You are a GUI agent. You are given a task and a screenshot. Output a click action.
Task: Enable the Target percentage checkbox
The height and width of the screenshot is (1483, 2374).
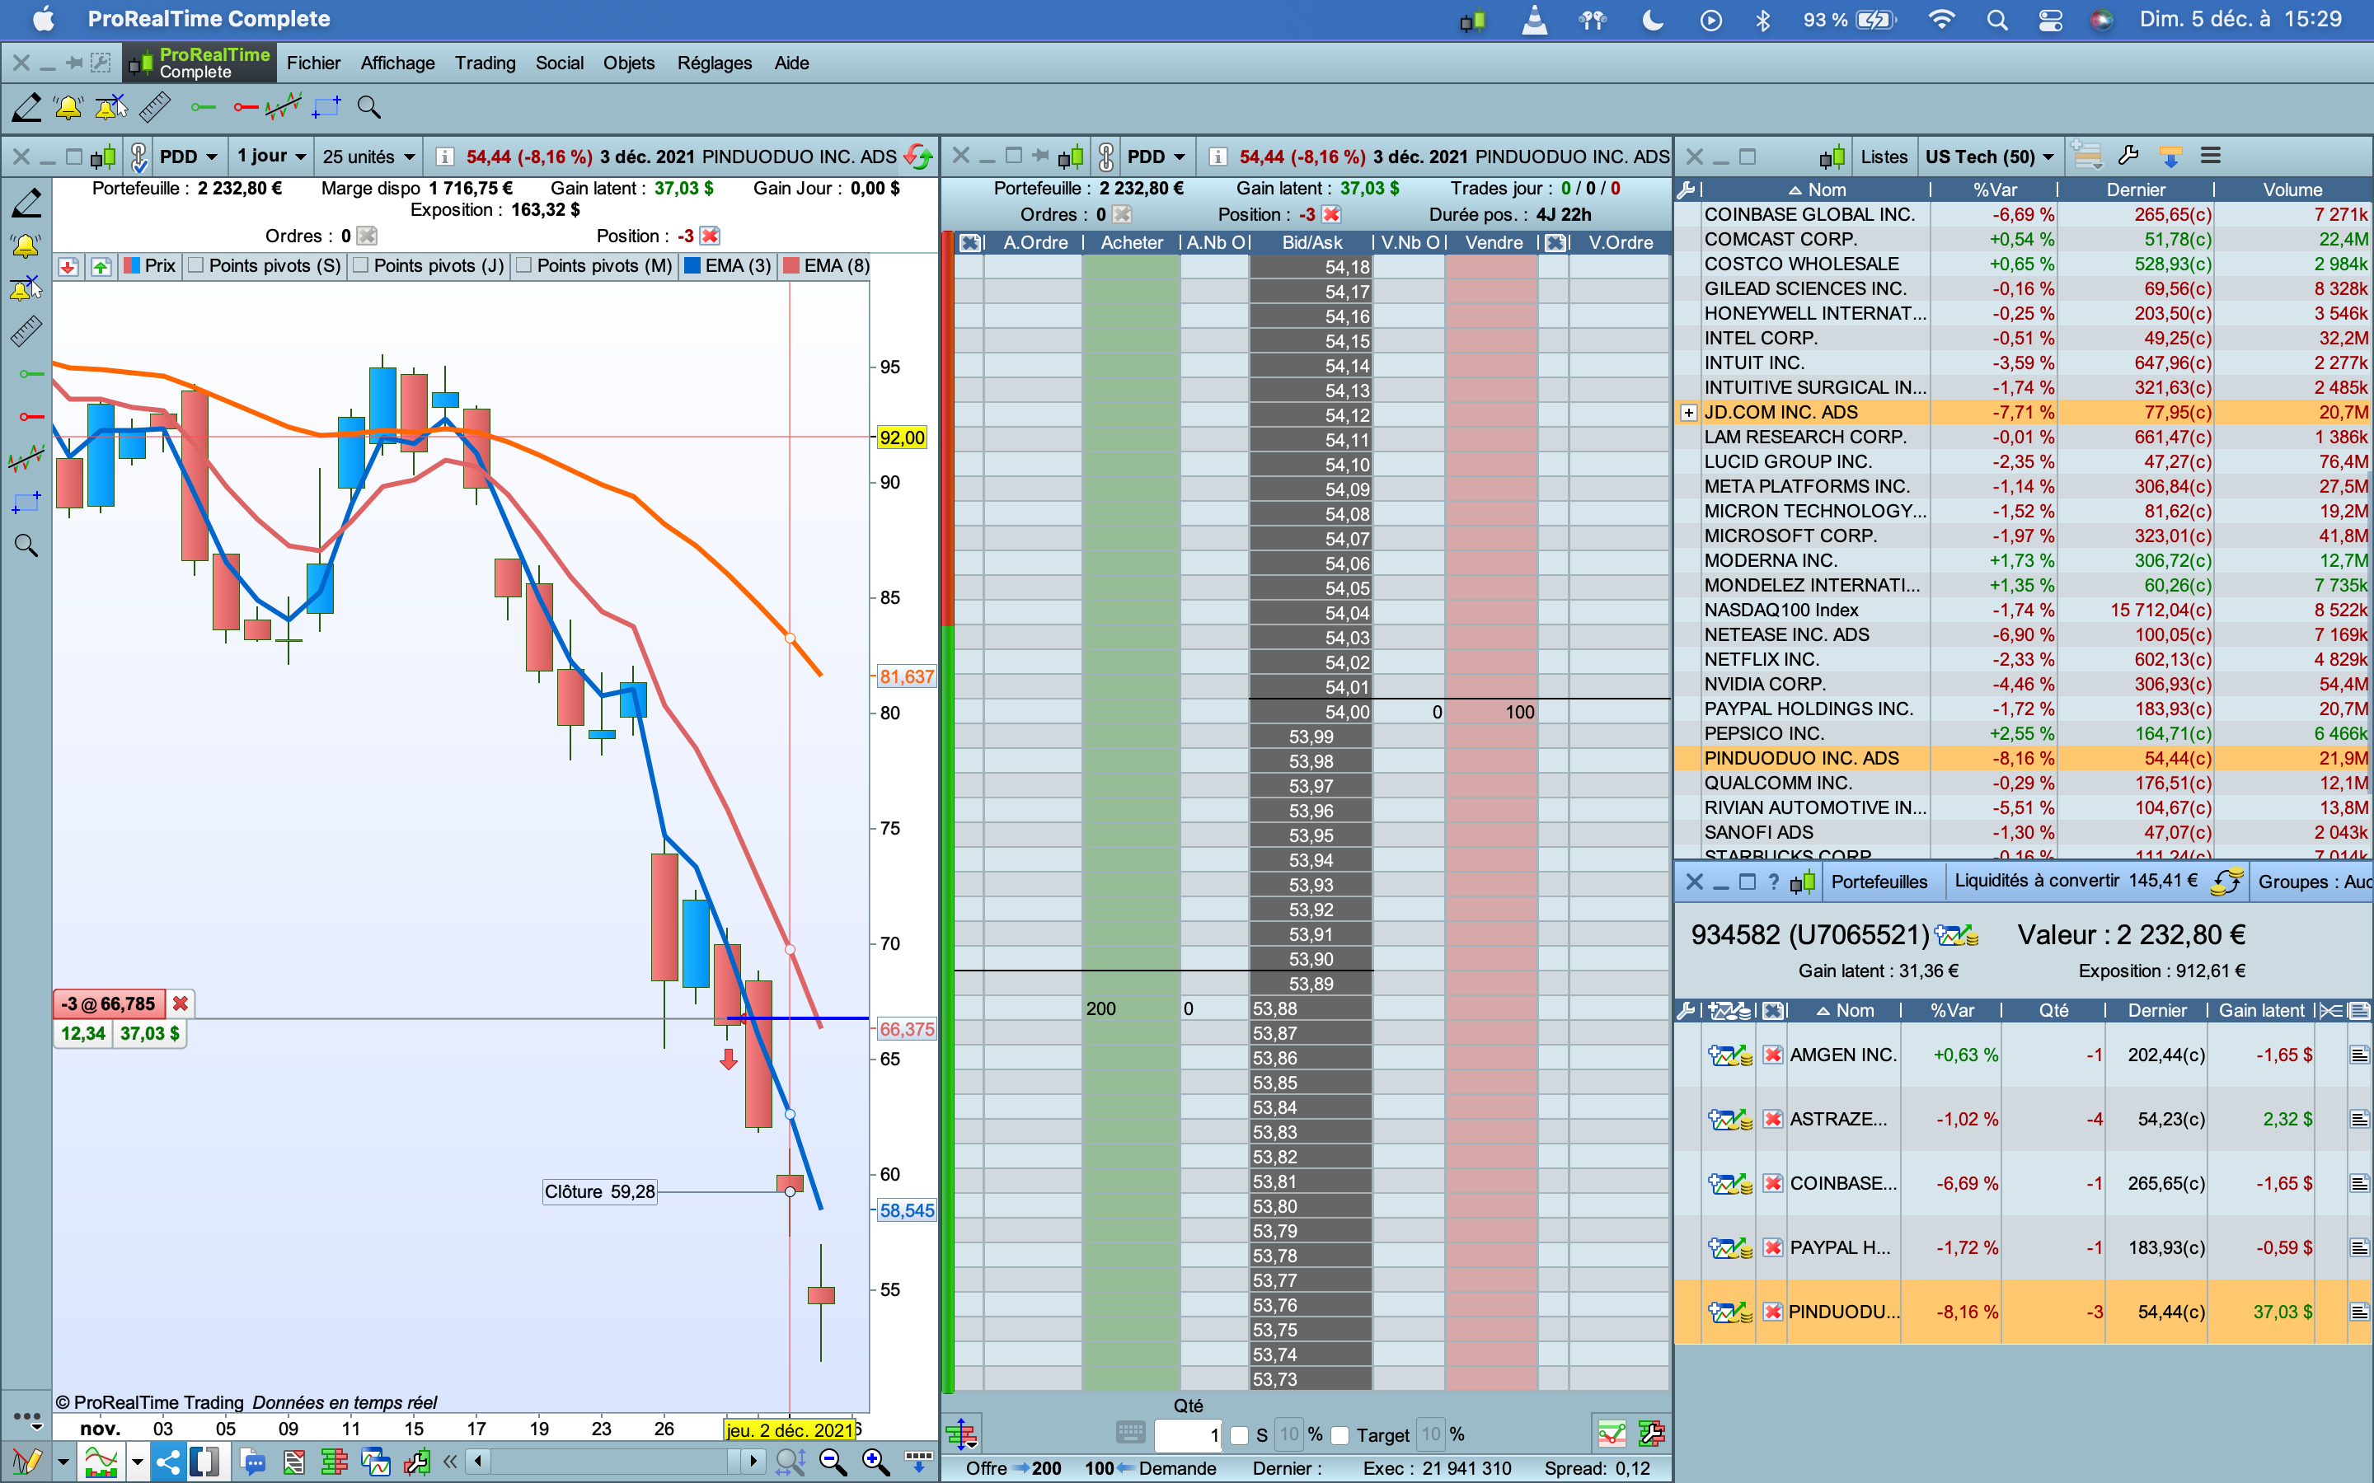point(1340,1435)
